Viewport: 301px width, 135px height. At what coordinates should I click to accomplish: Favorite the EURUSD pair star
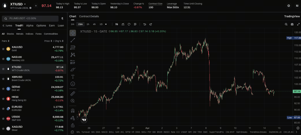coord(3,108)
